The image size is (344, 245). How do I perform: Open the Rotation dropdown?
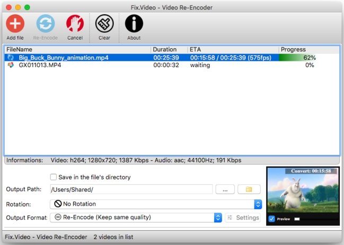(156, 204)
